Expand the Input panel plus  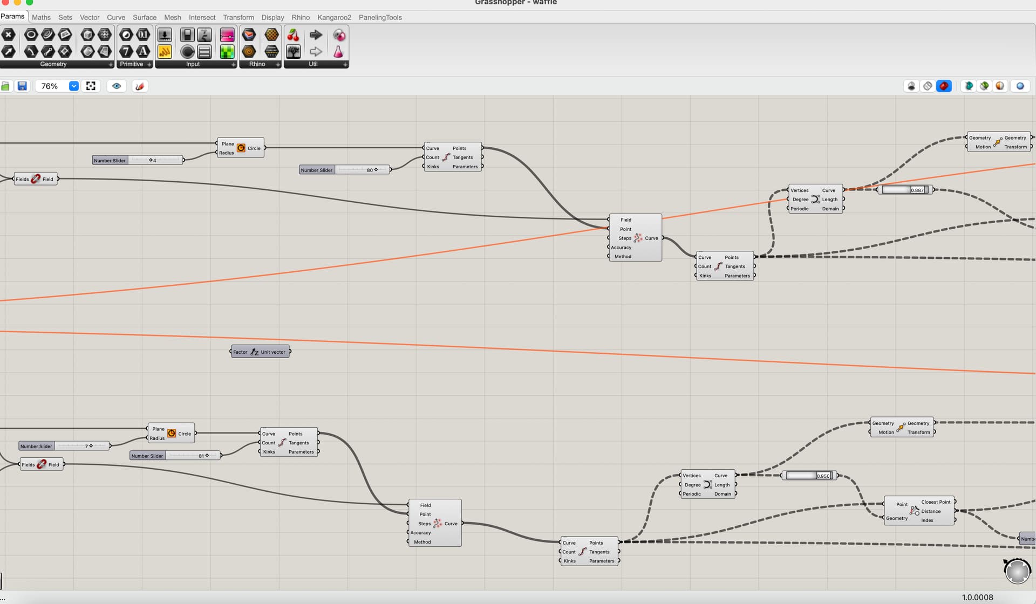click(233, 64)
